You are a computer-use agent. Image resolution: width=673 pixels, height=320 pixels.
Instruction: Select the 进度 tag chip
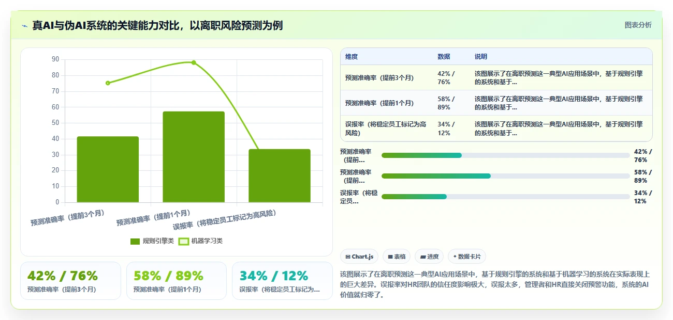(x=430, y=257)
